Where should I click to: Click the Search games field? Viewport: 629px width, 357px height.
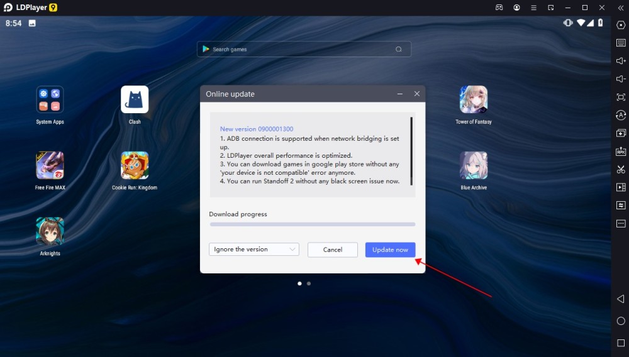(x=304, y=49)
